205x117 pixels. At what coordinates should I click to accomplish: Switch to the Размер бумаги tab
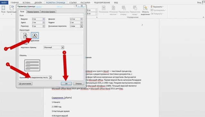coord(33,12)
